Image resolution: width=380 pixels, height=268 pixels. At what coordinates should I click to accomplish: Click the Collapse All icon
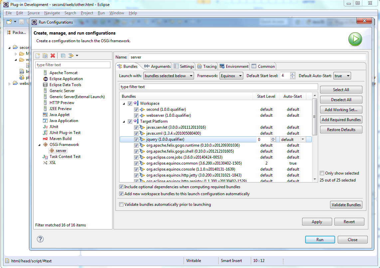[63, 56]
